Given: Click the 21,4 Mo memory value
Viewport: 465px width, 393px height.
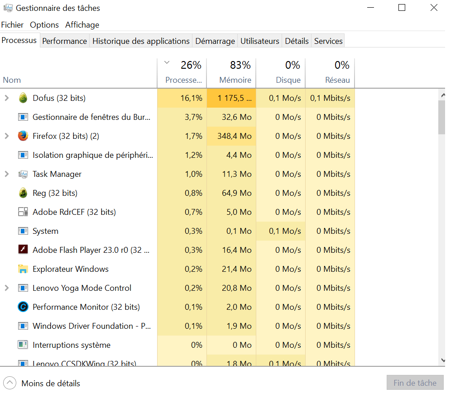Looking at the screenshot, I should (x=237, y=269).
